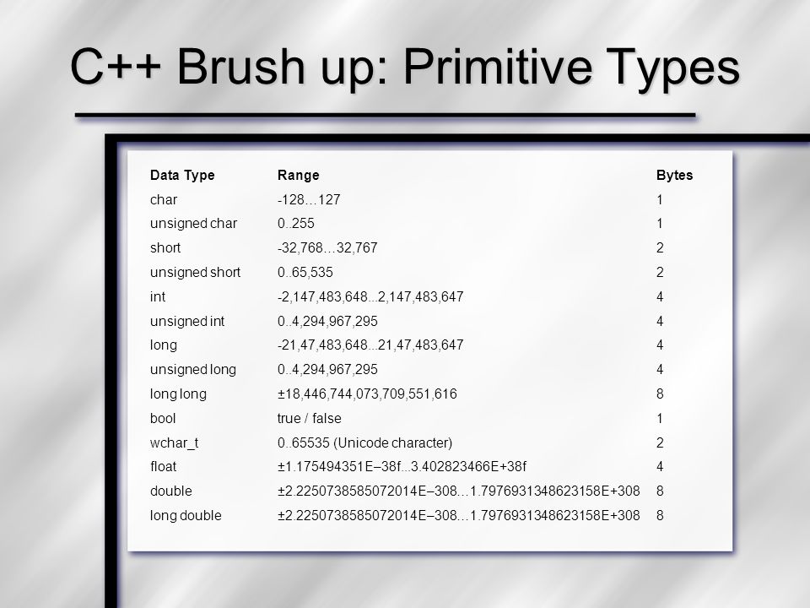
Task: Click the range value in the long double row
Action: point(459,515)
